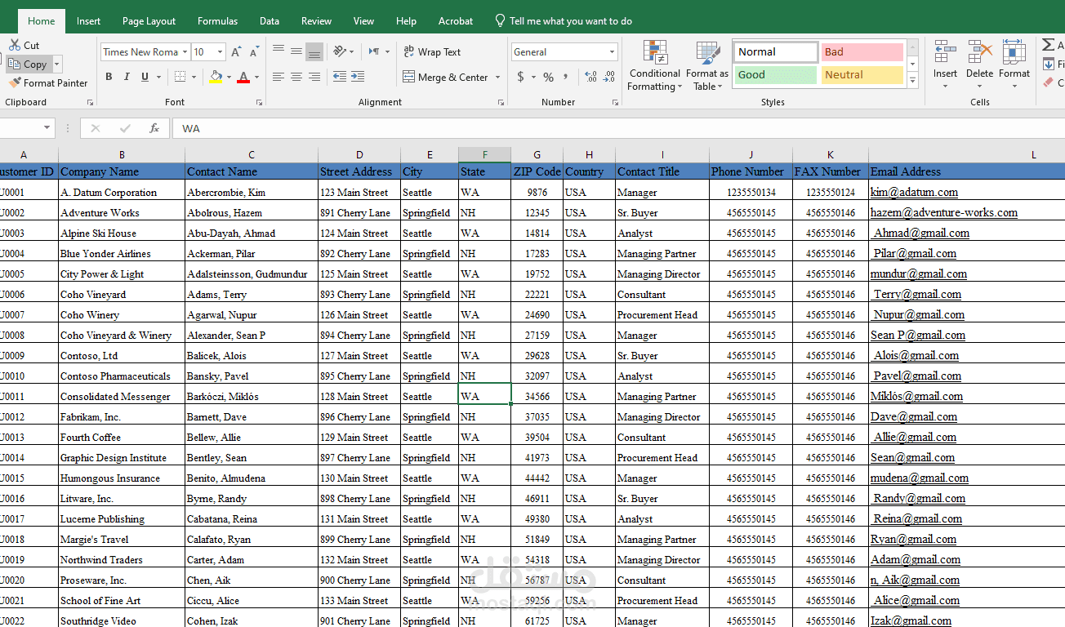Image resolution: width=1065 pixels, height=627 pixels.
Task: Click the text direction paragraph icon
Action: (373, 51)
